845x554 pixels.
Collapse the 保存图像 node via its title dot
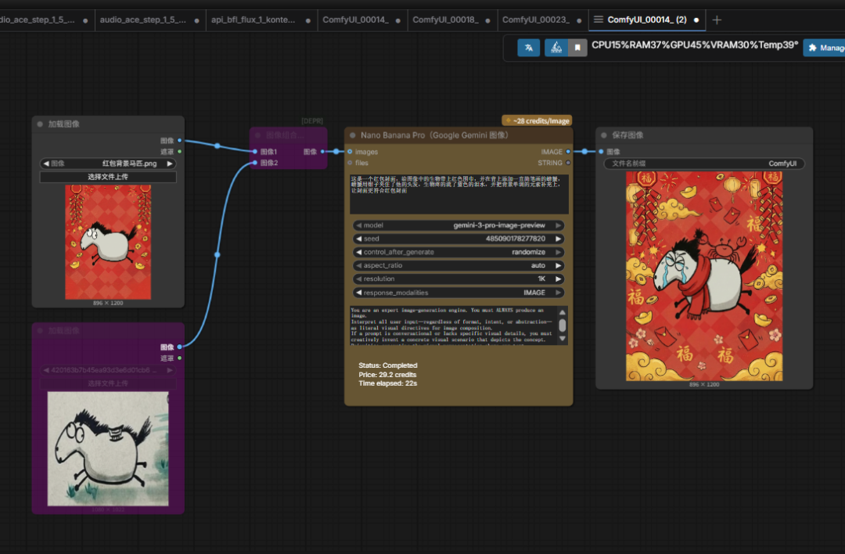(x=604, y=135)
